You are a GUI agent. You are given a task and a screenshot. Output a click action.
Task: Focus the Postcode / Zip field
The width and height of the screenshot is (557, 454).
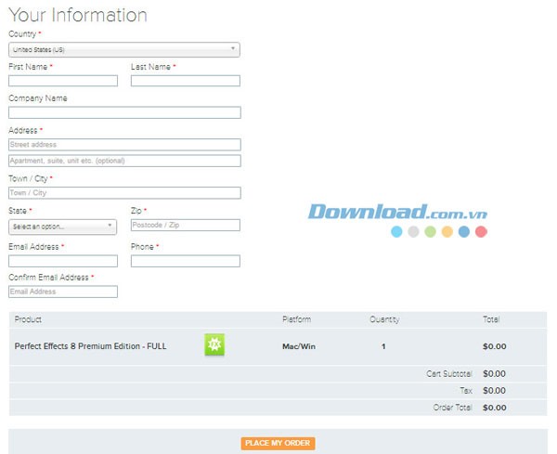point(185,225)
